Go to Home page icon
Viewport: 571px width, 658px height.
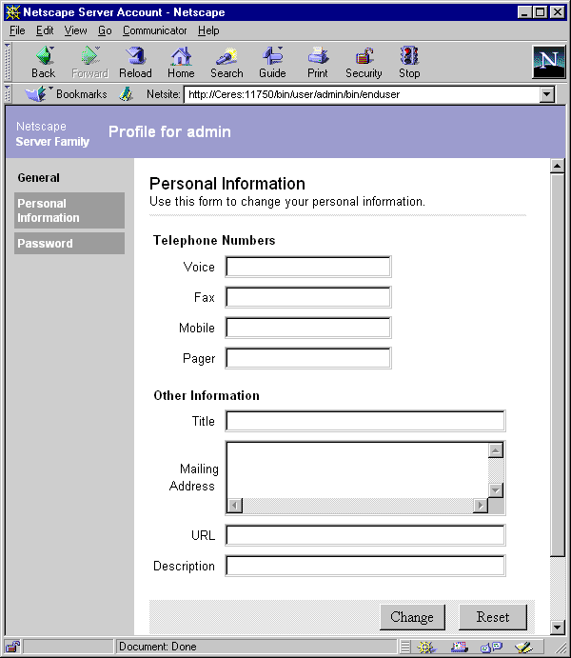pyautogui.click(x=181, y=62)
